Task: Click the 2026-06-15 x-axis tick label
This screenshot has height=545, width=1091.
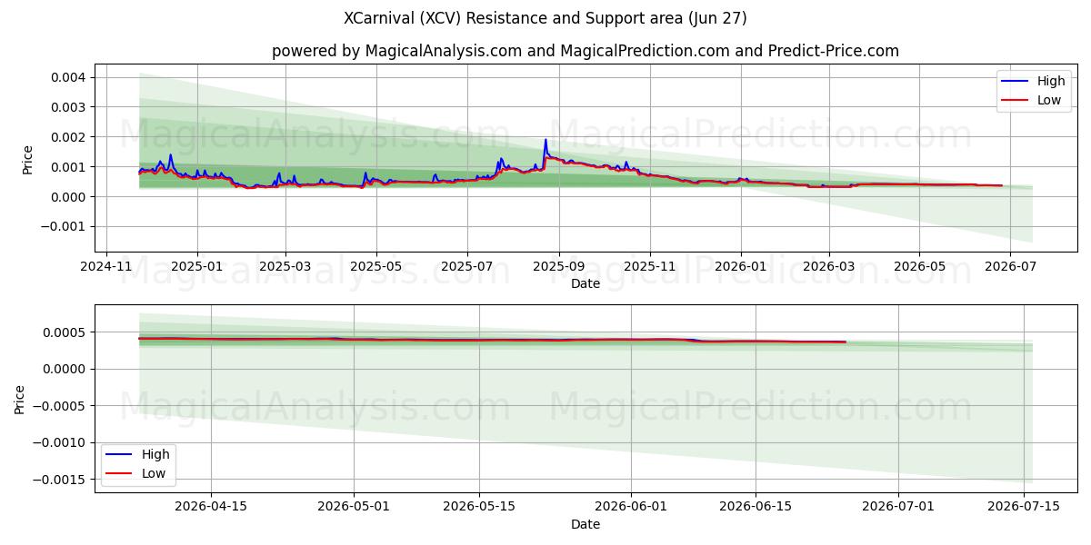Action: 756,508
